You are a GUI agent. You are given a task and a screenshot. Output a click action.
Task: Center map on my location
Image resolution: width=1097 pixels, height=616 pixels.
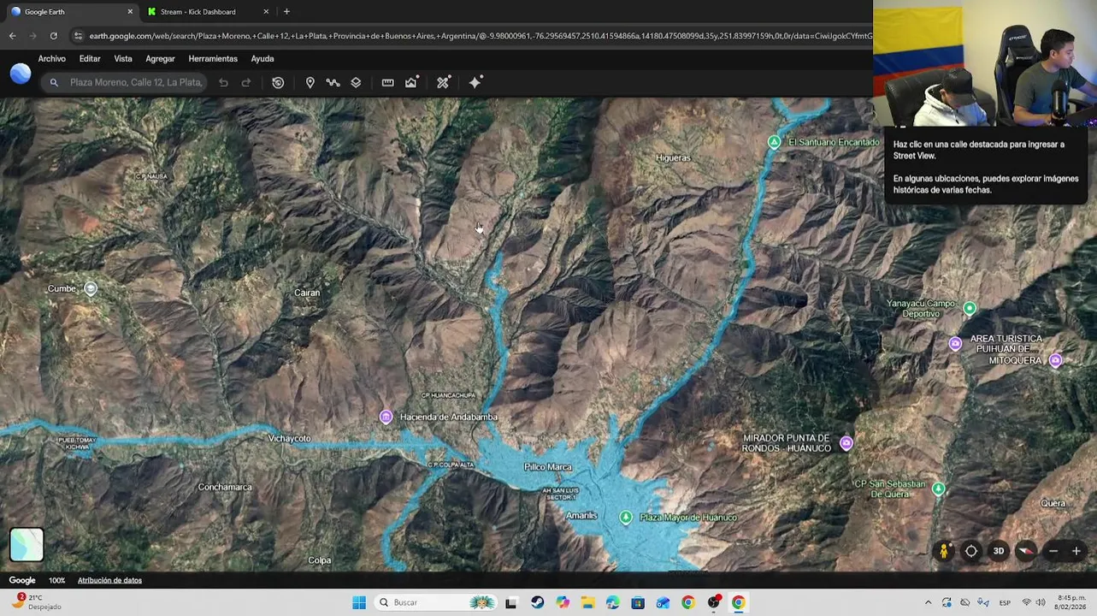tap(971, 552)
